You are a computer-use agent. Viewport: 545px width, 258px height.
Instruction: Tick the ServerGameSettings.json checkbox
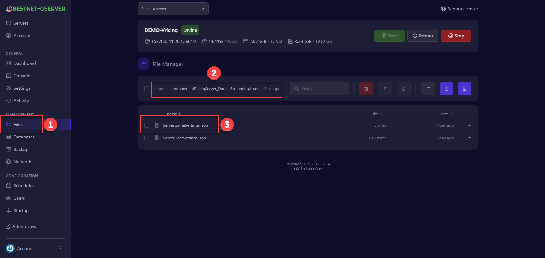coord(147,125)
